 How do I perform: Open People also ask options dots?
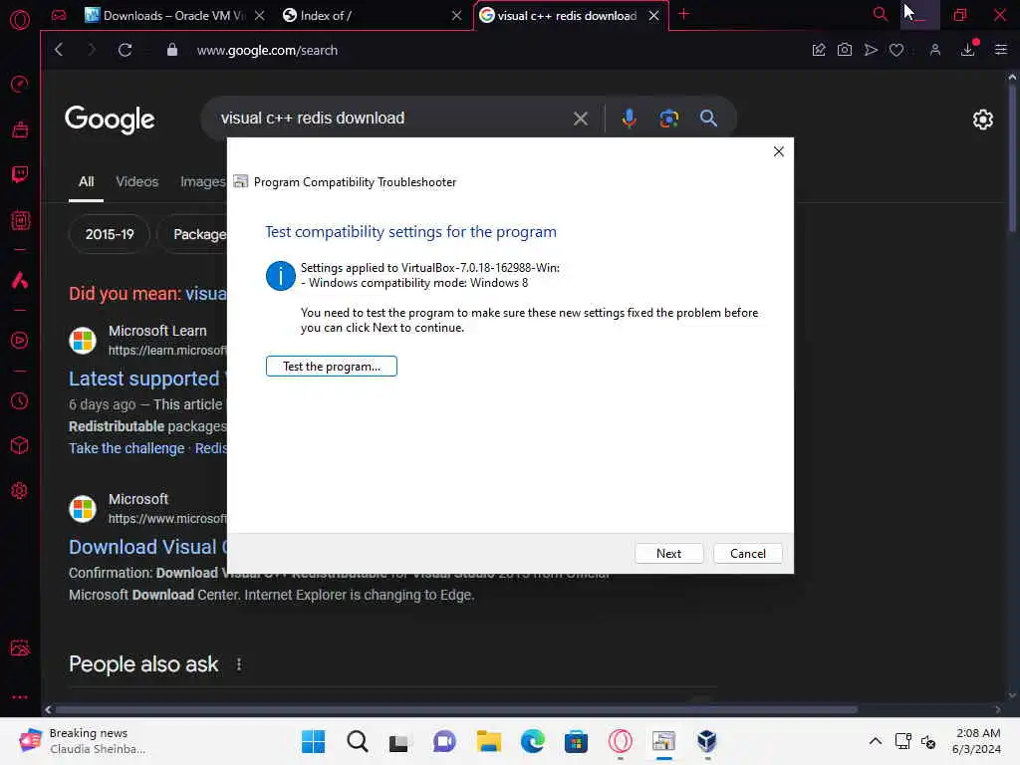pos(239,664)
